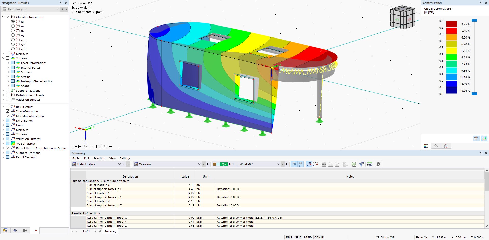This screenshot has height=240, width=489.
Task: Open the Navigator Data tab icon at bottom left
Action: pos(5,230)
